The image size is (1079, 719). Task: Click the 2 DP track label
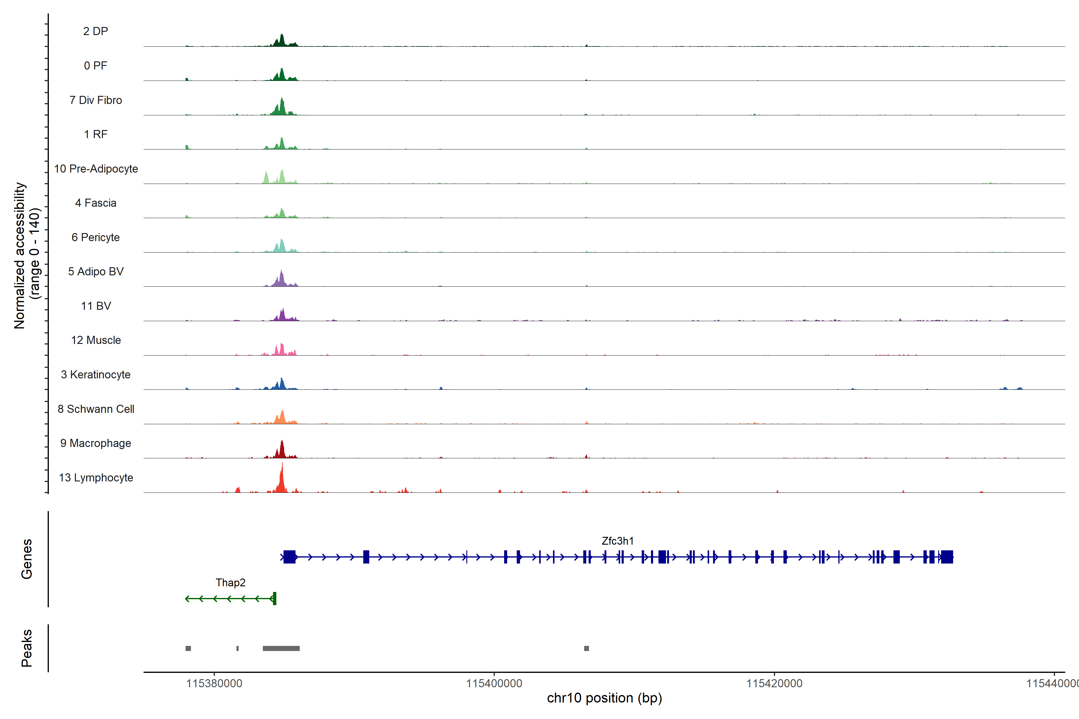95,31
